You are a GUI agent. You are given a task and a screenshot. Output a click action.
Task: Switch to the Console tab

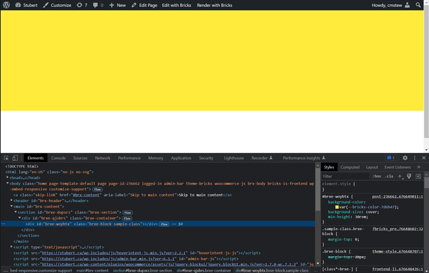click(x=58, y=158)
